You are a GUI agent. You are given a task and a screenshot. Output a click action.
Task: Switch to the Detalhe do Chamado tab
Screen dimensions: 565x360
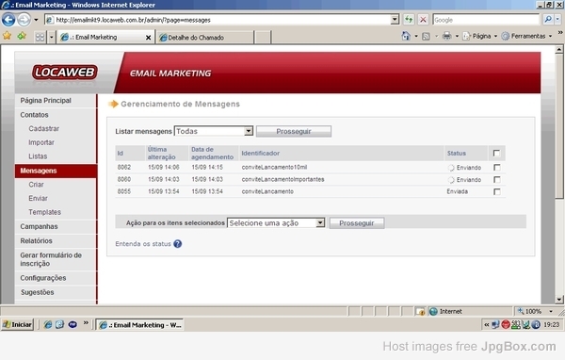click(x=205, y=37)
